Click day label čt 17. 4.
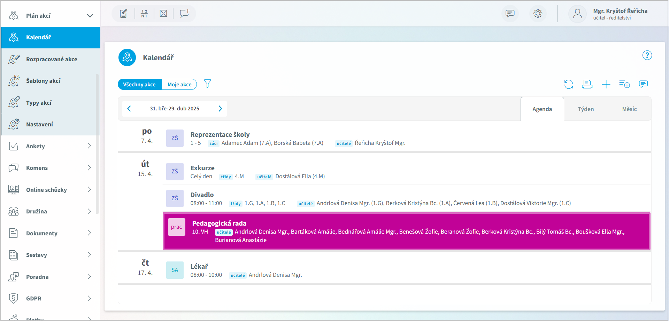The image size is (669, 321). click(145, 267)
